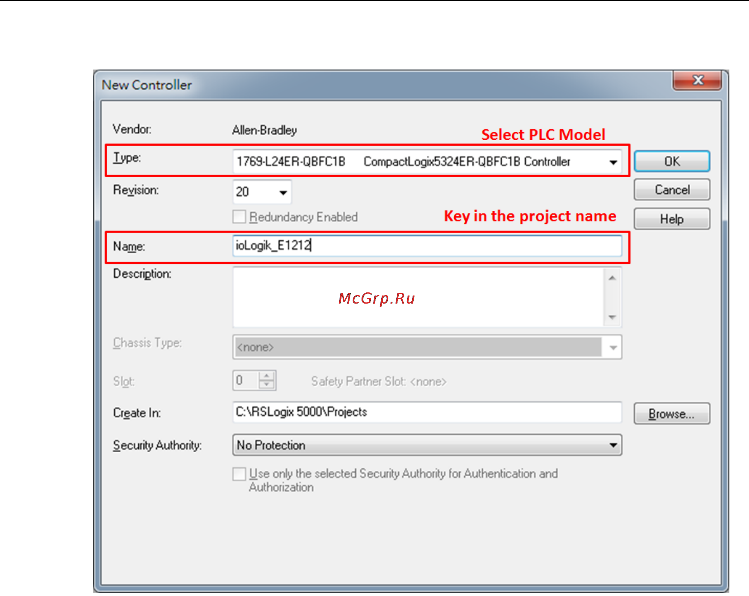The height and width of the screenshot is (596, 749).
Task: Confirm with the OK button
Action: click(672, 161)
